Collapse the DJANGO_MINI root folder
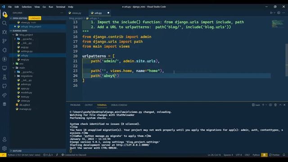Viewport: 288px width, 162px height. coord(11,31)
